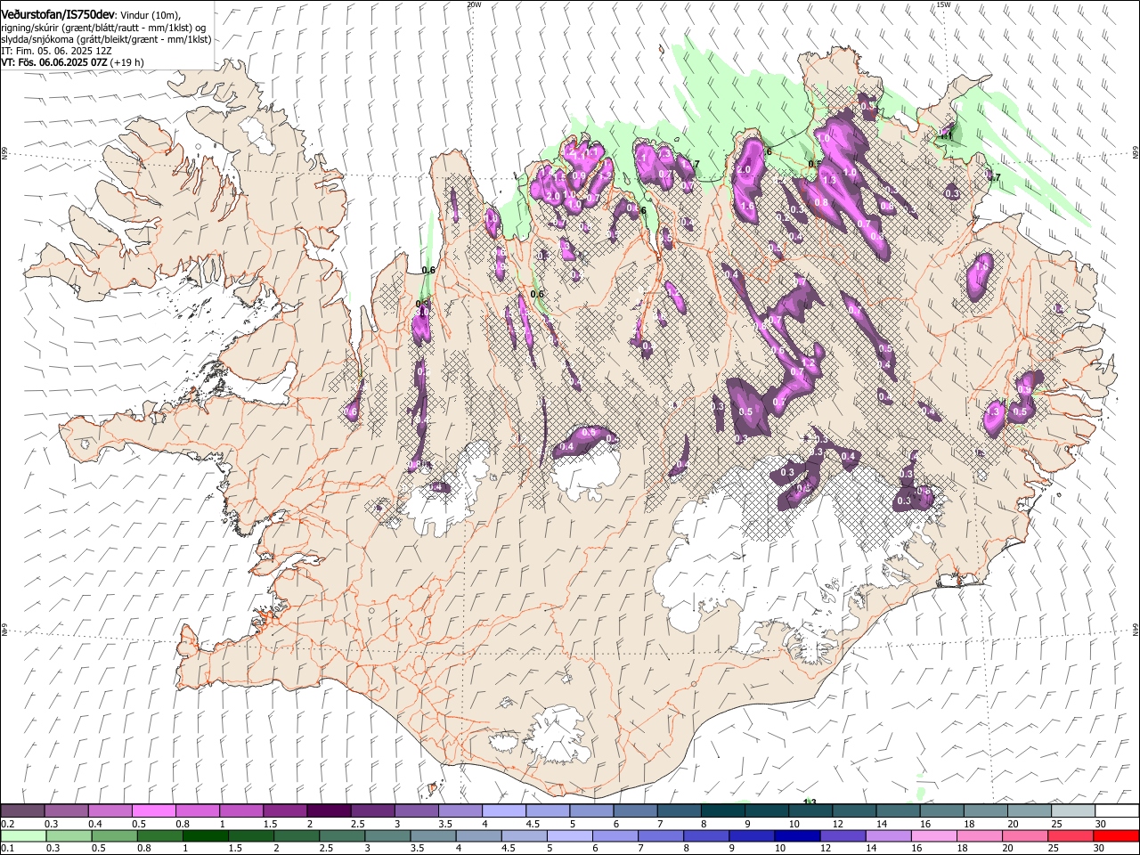
Task: Select bottom legend swatch between 9 and 10
Action: point(752,836)
